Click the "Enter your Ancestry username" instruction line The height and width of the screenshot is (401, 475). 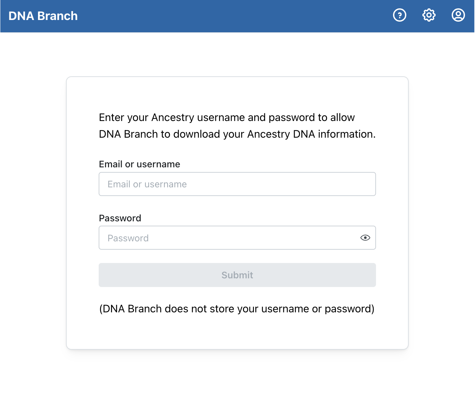(227, 117)
